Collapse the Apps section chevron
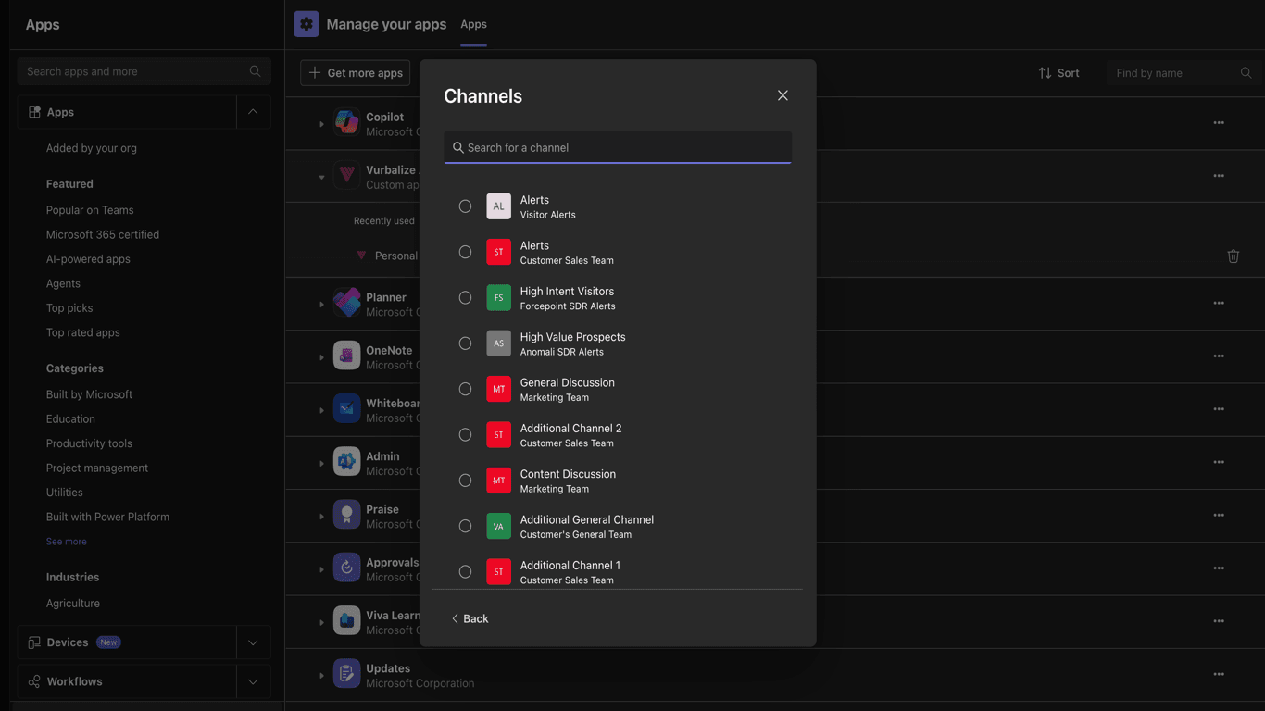 [x=253, y=112]
